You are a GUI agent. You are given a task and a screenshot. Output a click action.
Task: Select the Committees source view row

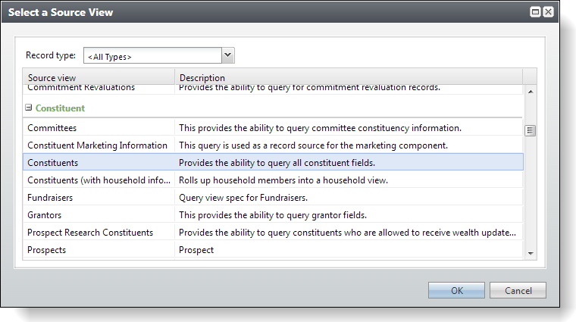[x=273, y=128]
